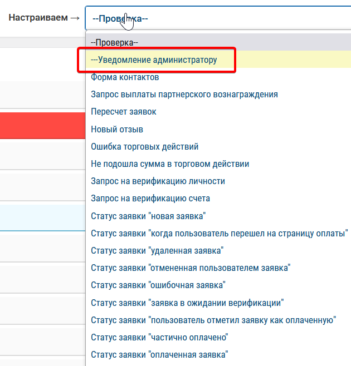Choose «Запрос на верификацию счета» option
Image resolution: width=351 pixels, height=366 pixels.
coord(150,199)
